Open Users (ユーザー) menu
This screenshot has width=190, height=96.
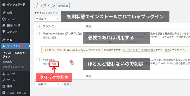[x=12, y=74]
